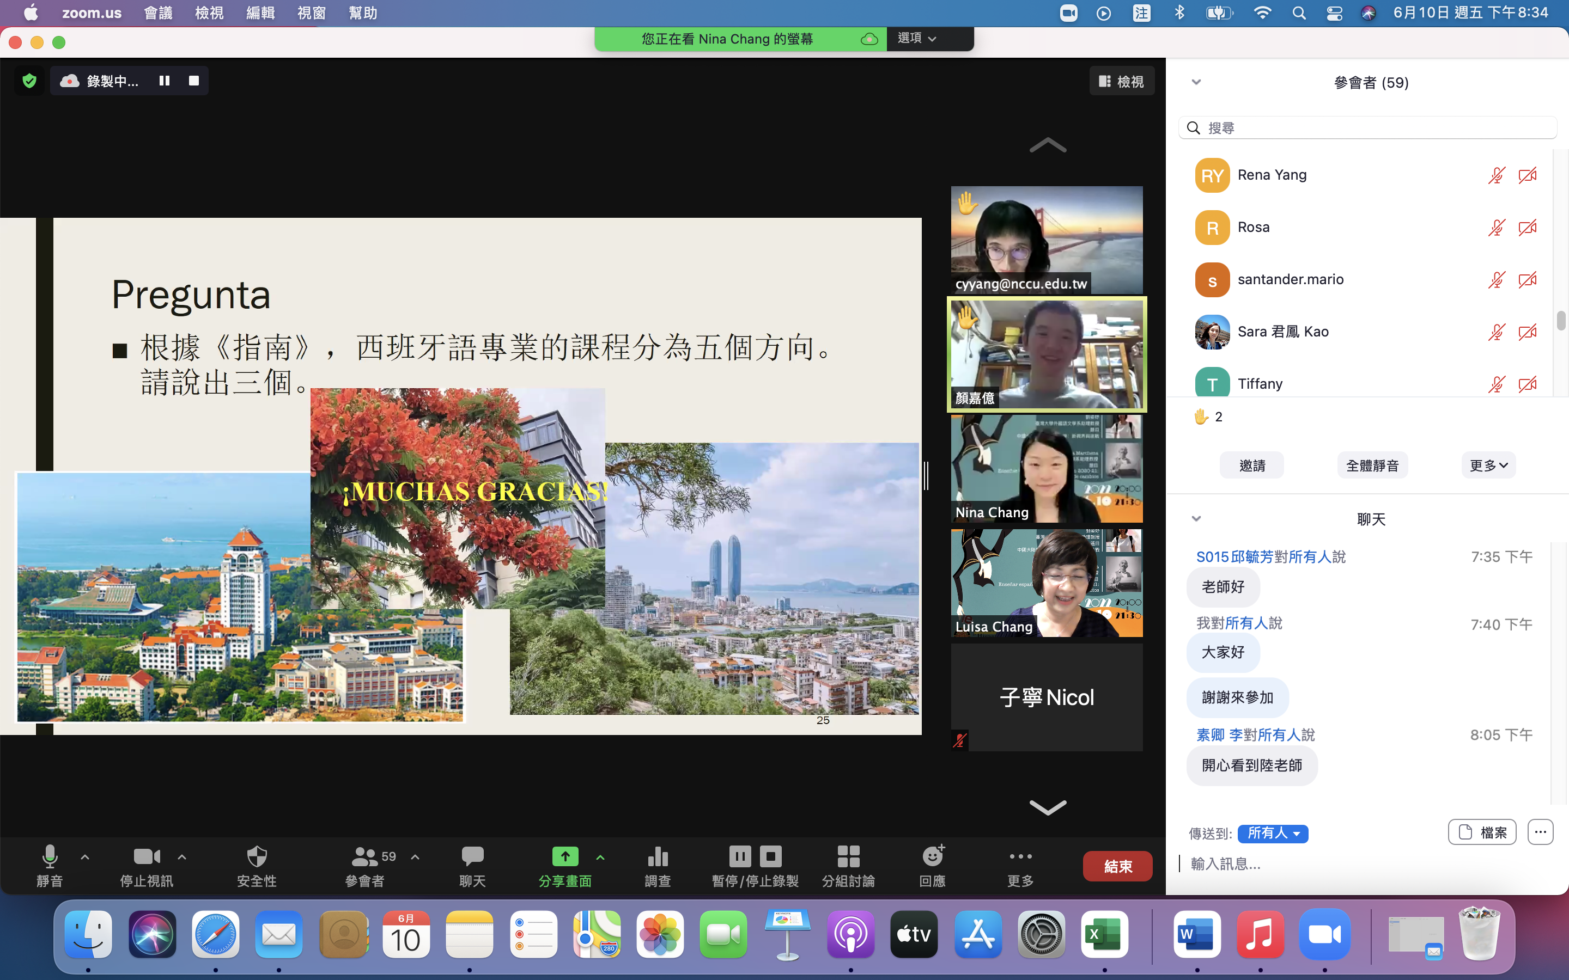Toggle Rosa's camera-off icon
1569x980 pixels.
(x=1528, y=228)
